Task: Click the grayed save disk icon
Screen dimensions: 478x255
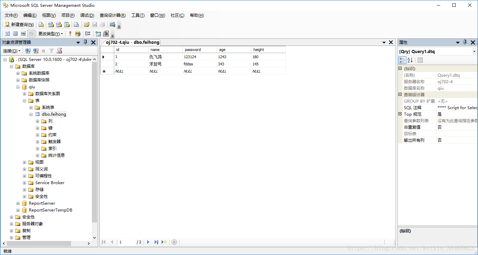Action: coord(95,24)
